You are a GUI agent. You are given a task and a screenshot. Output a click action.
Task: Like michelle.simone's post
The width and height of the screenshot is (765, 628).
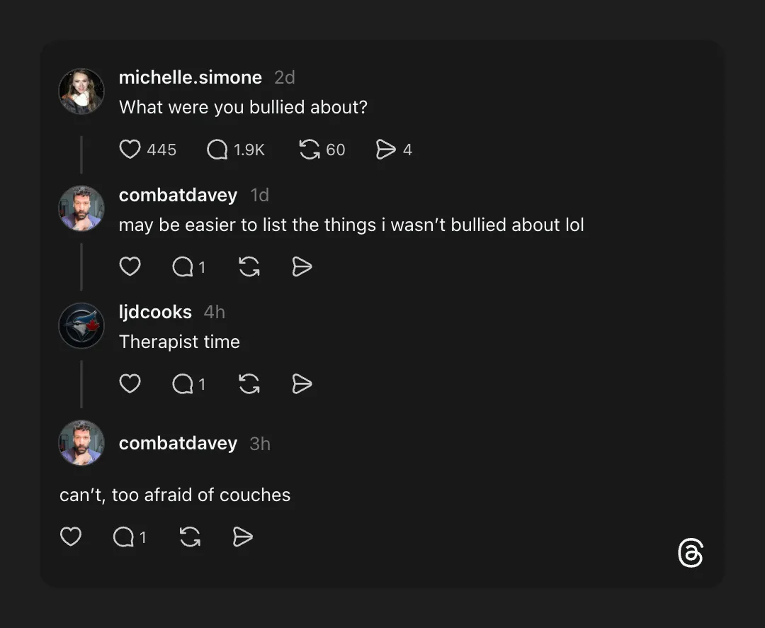pyautogui.click(x=130, y=150)
